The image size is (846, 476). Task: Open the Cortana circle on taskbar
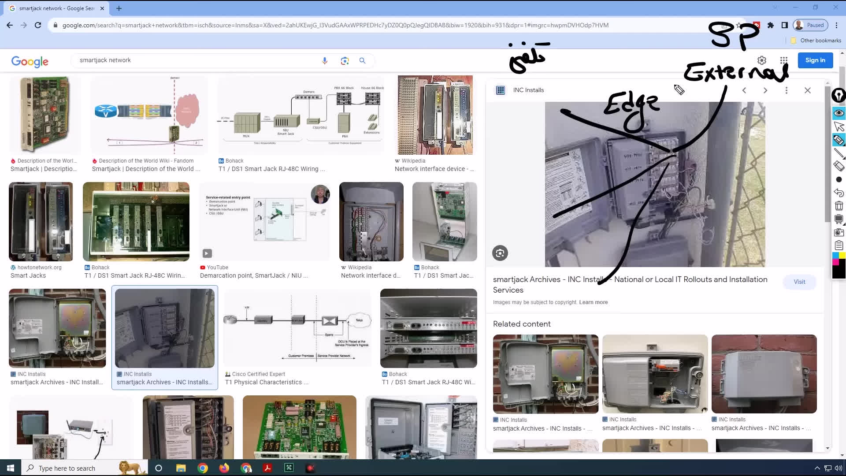(159, 468)
